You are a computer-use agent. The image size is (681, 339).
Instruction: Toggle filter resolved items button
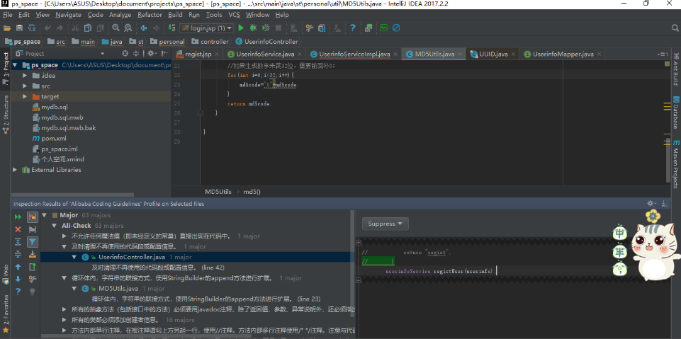pyautogui.click(x=33, y=242)
